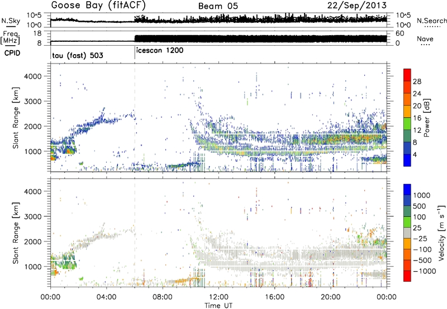Click the '60' Nave axis tick label
447x309 pixels.
pos(400,33)
